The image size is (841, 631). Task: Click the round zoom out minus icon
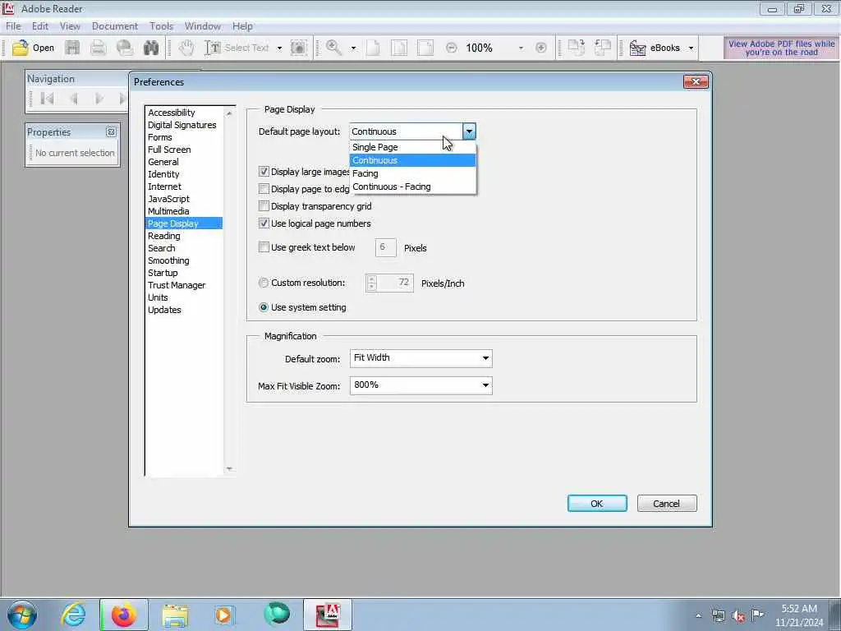pyautogui.click(x=452, y=48)
